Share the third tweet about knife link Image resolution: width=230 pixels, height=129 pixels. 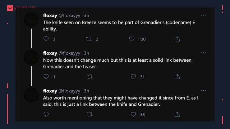pyautogui.click(x=177, y=114)
